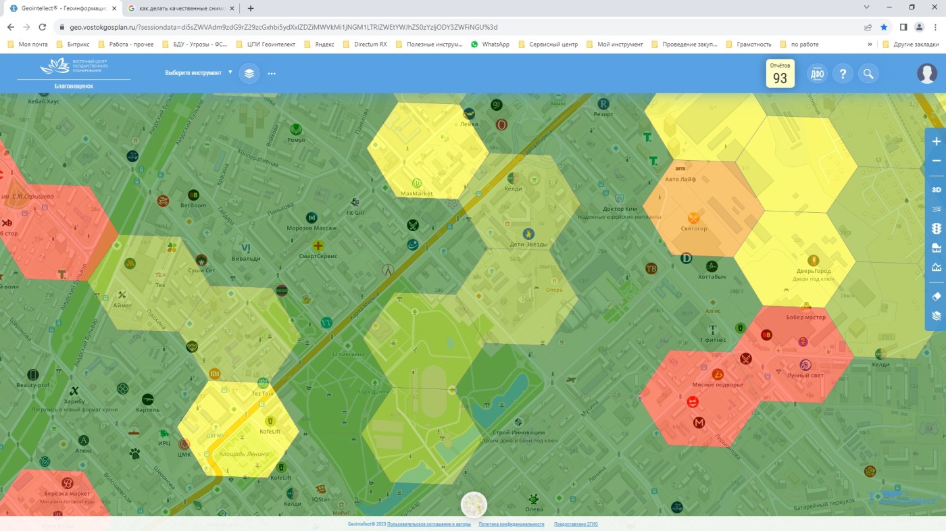Click the Березка маркет marker
Screen dimensions: 946x531
pyautogui.click(x=67, y=483)
